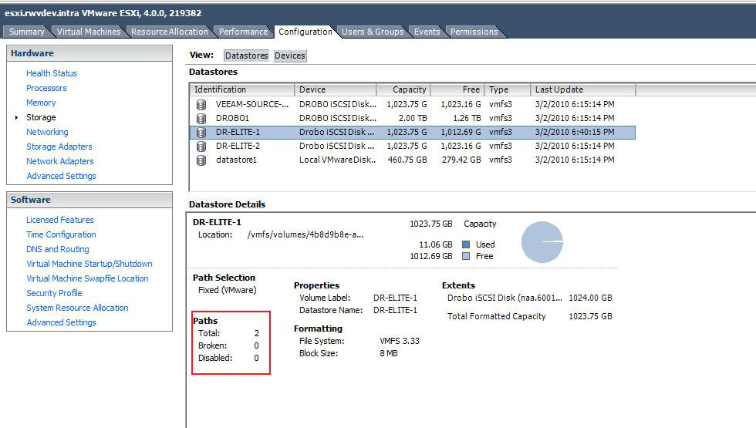Click the /vmfs/volumes location path
The width and height of the screenshot is (756, 428).
(305, 234)
